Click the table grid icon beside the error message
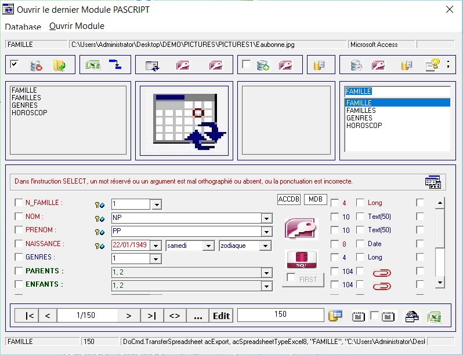The width and height of the screenshot is (463, 355). pos(433,182)
